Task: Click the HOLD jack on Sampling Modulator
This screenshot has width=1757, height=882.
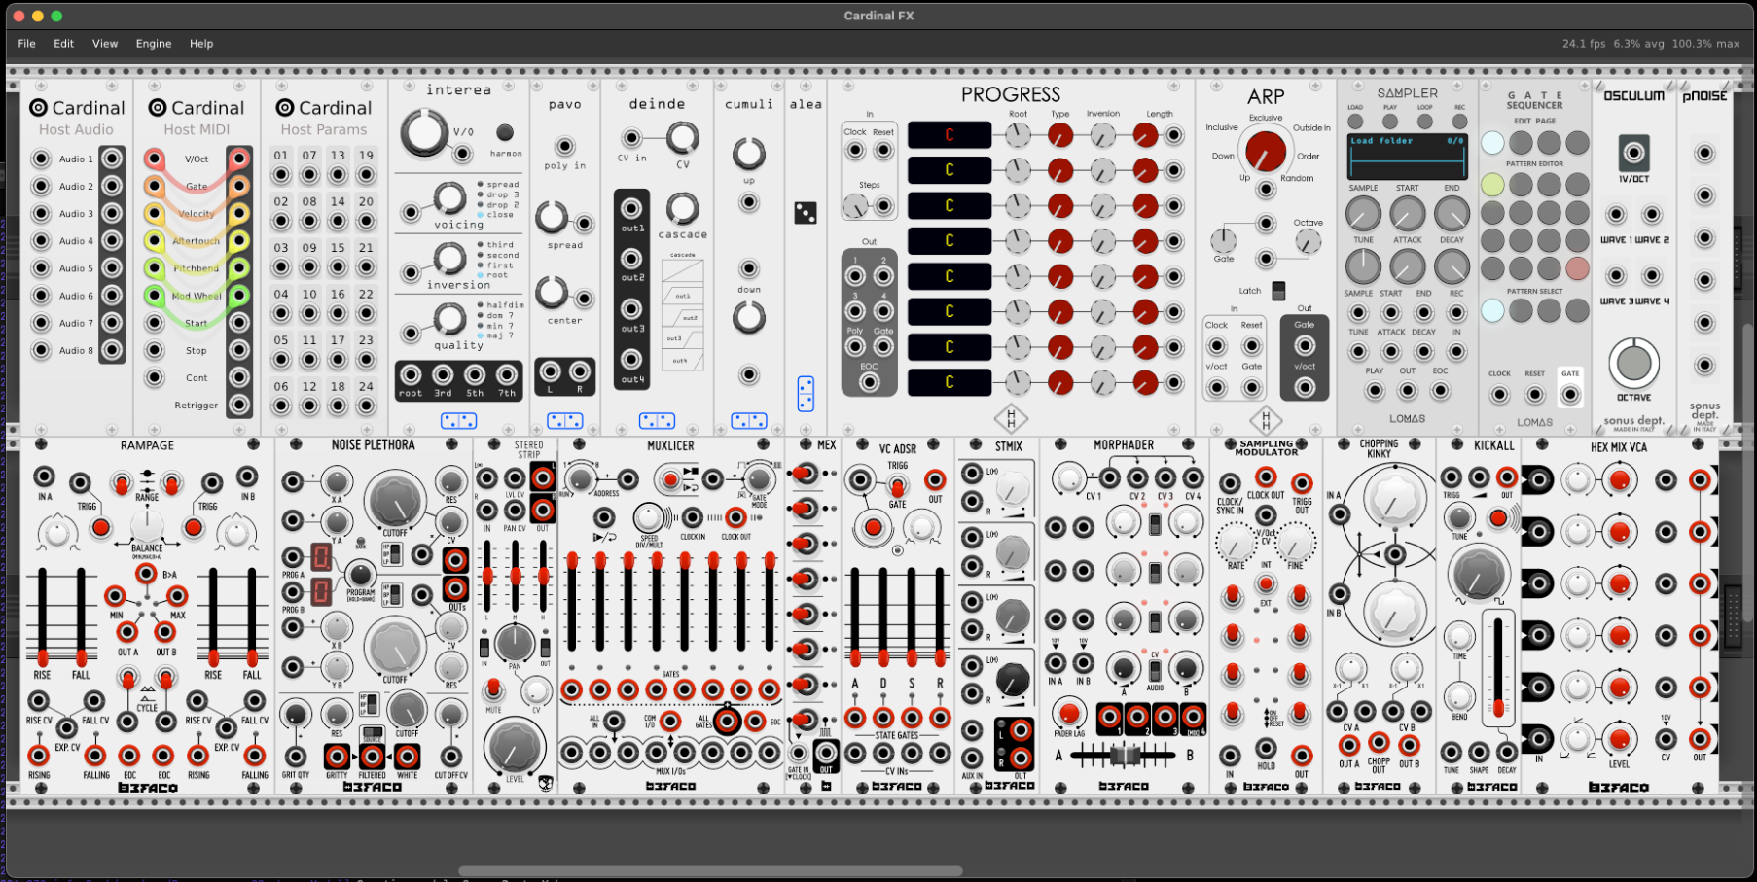Action: coord(1266,748)
